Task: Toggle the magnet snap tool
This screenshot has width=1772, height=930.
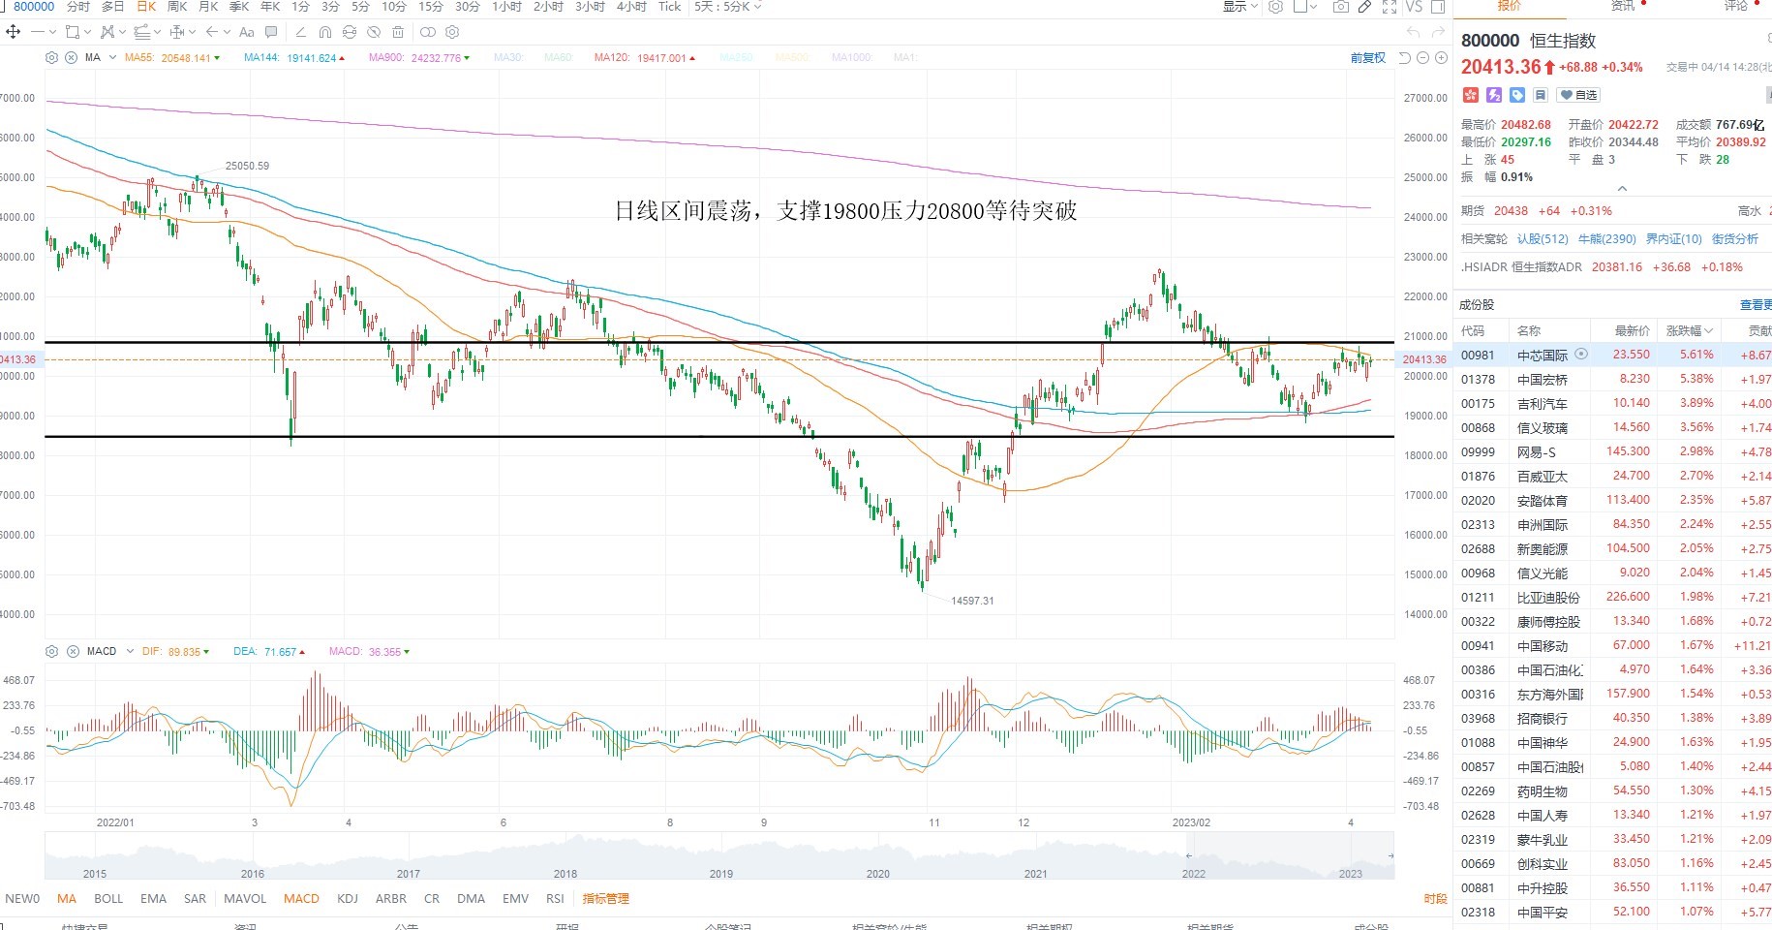Action: pos(325,32)
